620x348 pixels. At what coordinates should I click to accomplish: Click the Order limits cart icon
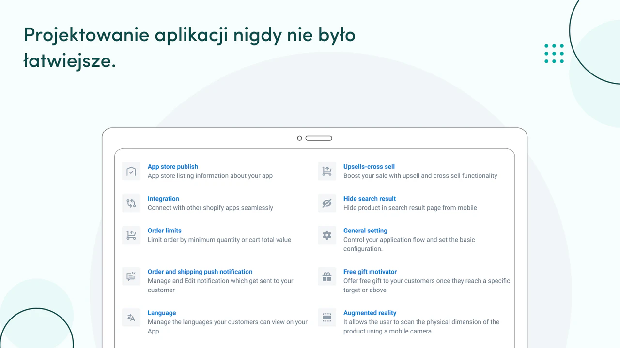coord(131,235)
